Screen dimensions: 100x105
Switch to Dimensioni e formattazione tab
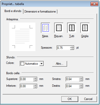pyautogui.click(x=40, y=12)
